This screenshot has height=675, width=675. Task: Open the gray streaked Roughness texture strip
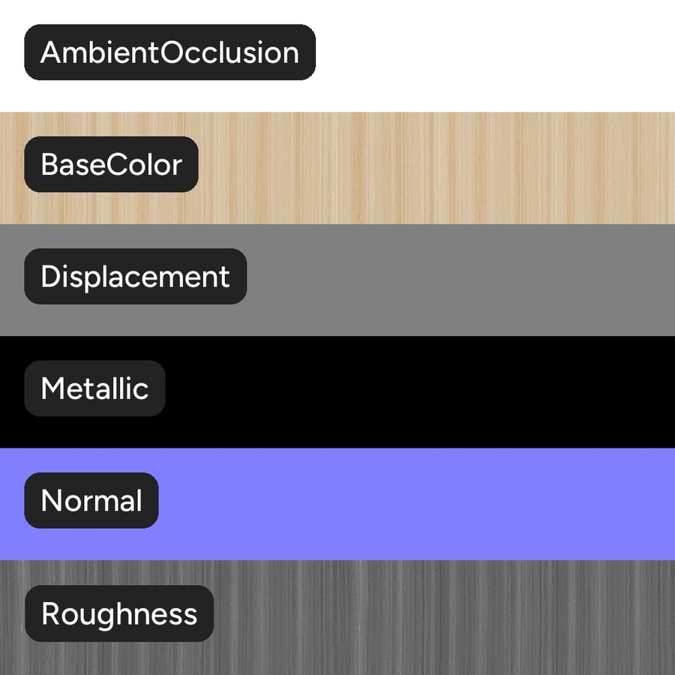click(337, 617)
